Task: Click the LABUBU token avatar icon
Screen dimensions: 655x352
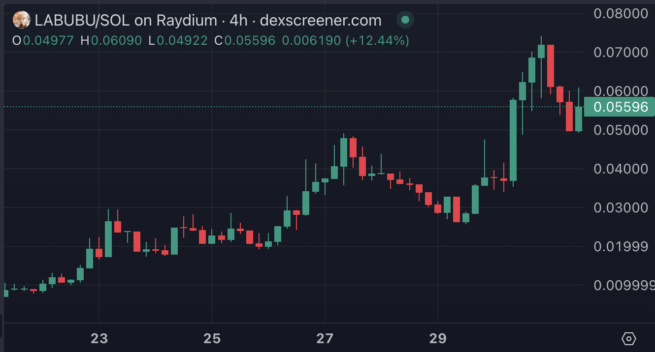Action: [x=21, y=20]
